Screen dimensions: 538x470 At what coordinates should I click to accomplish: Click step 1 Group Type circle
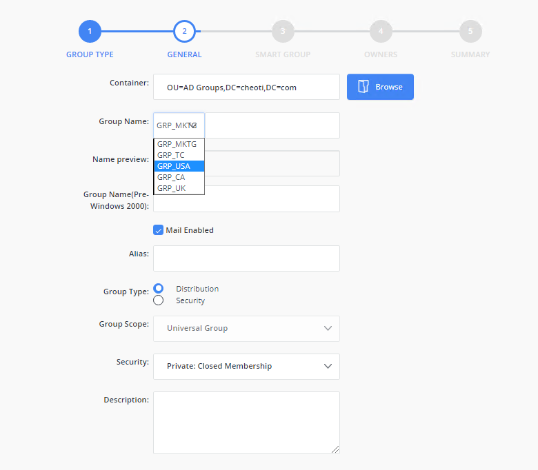click(90, 31)
